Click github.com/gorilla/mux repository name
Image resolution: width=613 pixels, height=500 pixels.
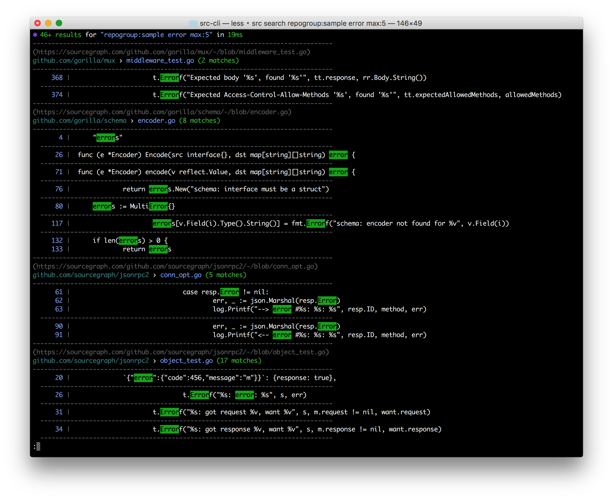pos(74,61)
